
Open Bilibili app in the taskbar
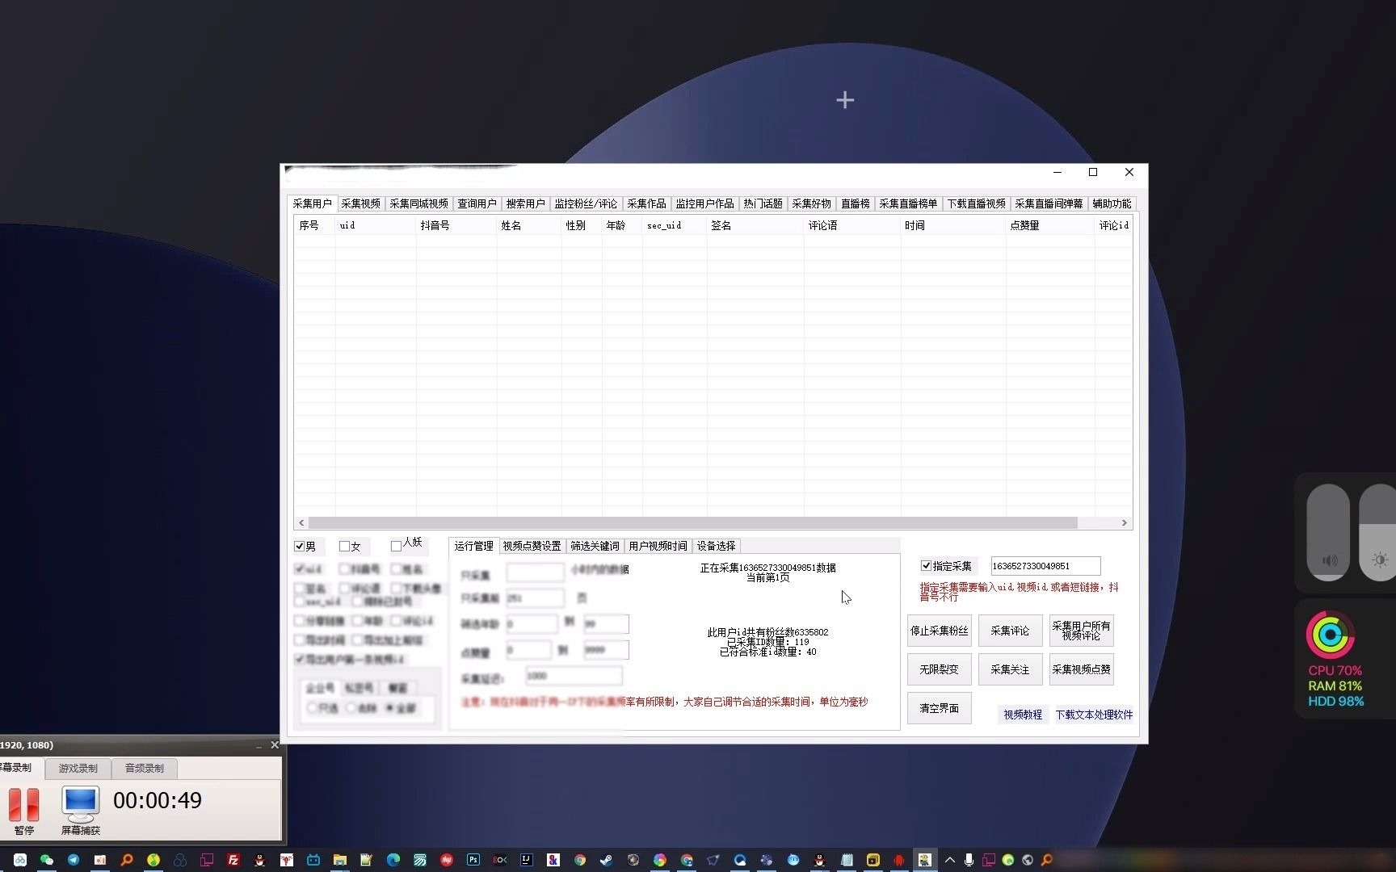click(313, 860)
